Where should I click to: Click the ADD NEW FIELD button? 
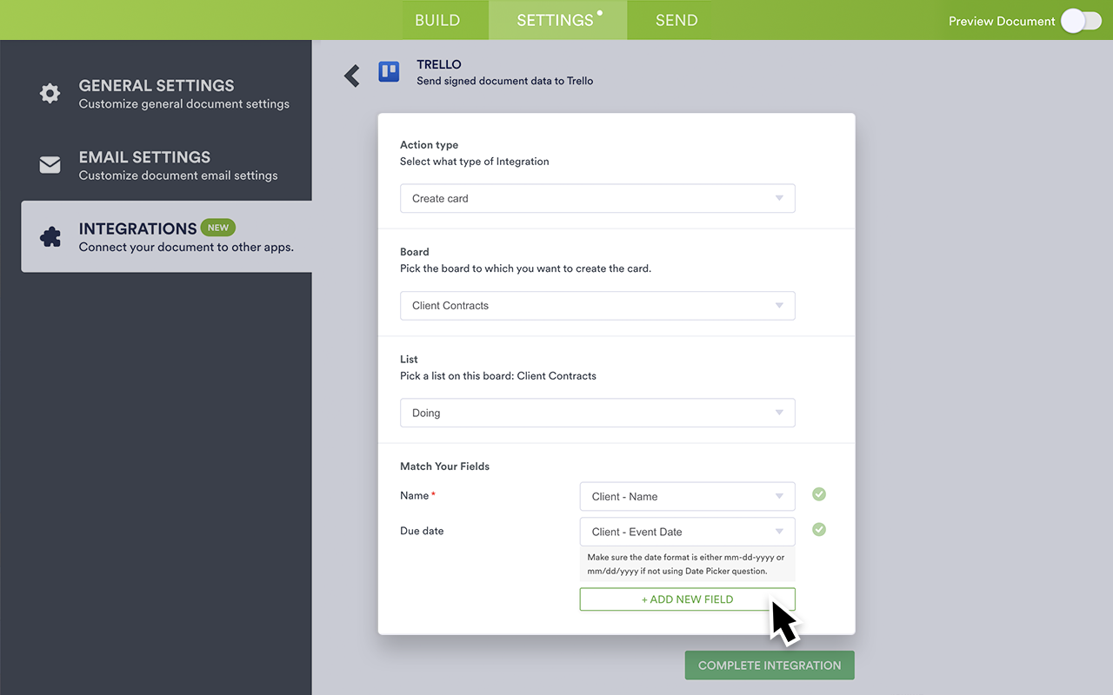[x=687, y=599]
